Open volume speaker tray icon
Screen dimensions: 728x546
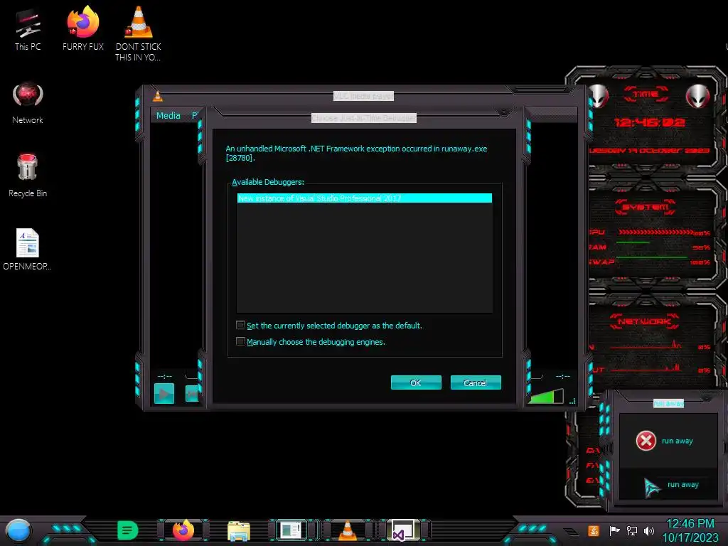(649, 530)
